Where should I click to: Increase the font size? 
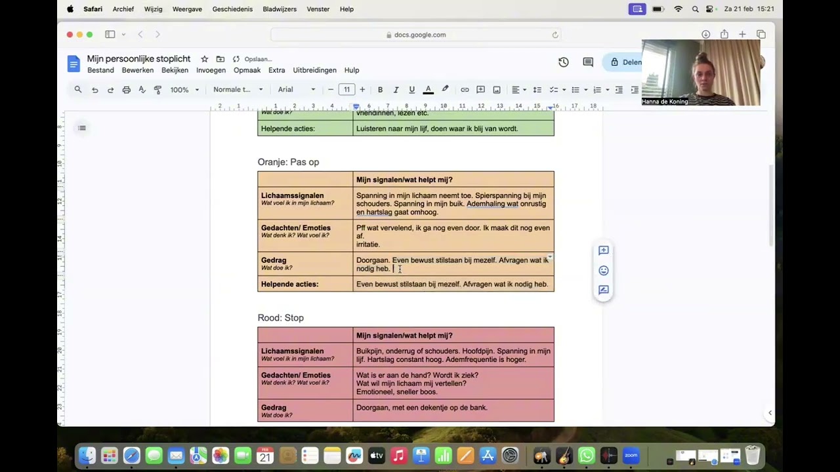[x=362, y=90]
